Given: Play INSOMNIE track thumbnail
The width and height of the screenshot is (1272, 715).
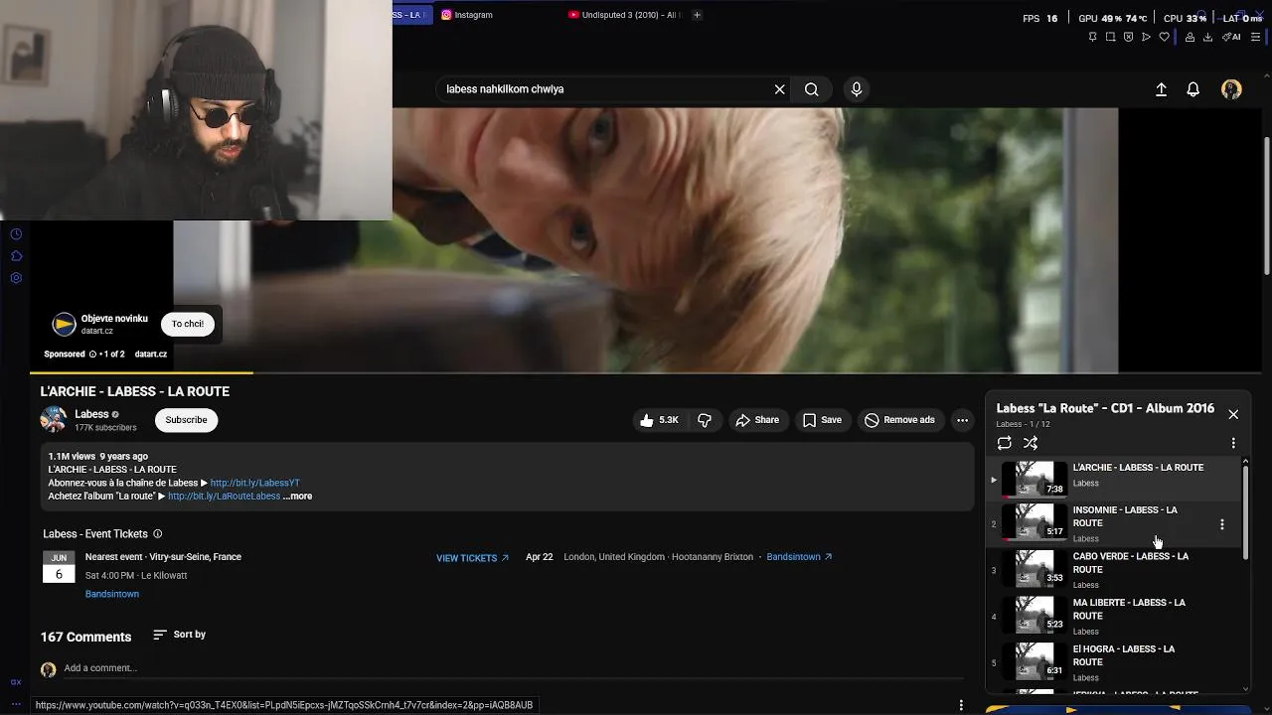Looking at the screenshot, I should pos(1033,521).
